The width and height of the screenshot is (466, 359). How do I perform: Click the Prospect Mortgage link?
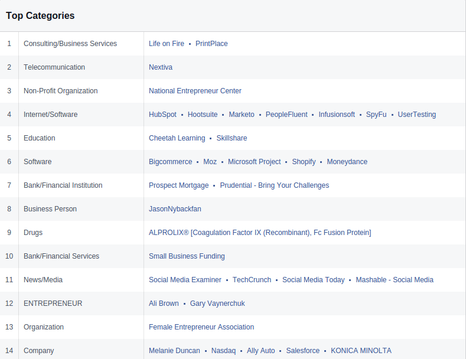click(178, 185)
